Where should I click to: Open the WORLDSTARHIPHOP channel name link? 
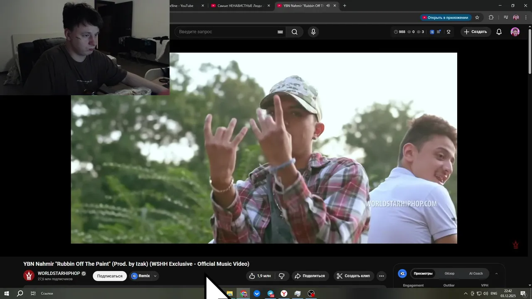point(59,273)
